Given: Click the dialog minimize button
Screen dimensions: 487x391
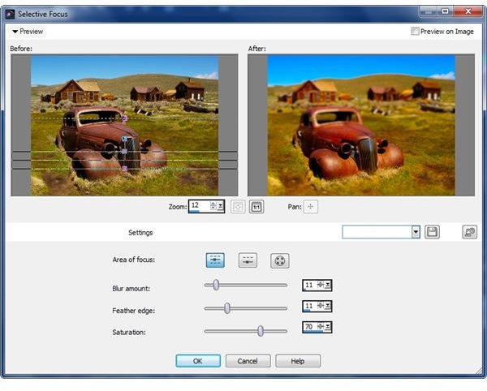Looking at the screenshot, I should (x=429, y=11).
